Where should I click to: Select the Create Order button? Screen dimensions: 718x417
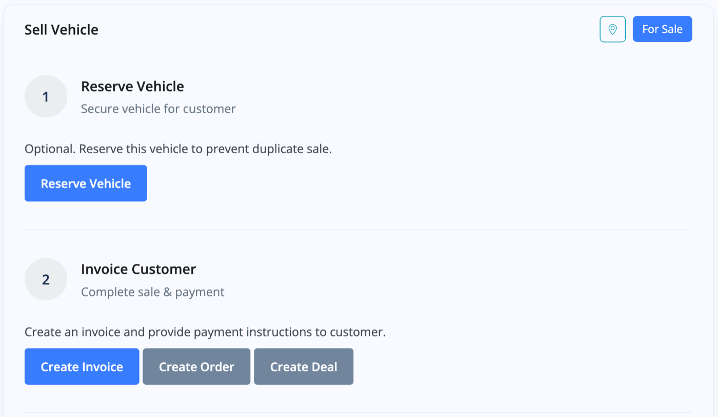tap(196, 367)
